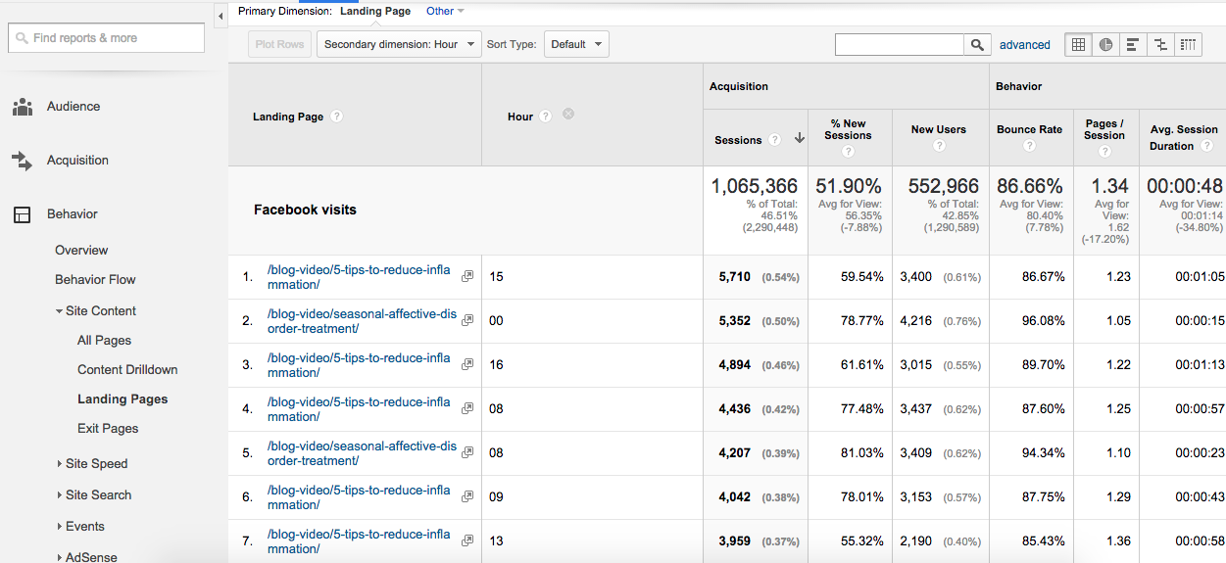Collapse the left navigation sidebar
The width and height of the screenshot is (1226, 563).
click(x=221, y=16)
